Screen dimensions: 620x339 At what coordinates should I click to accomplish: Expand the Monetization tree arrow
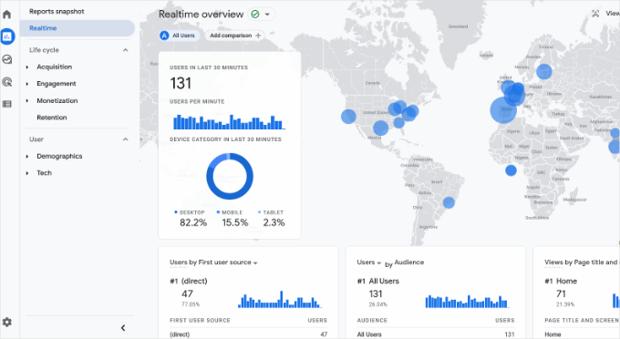click(x=27, y=101)
